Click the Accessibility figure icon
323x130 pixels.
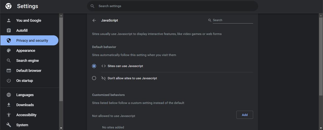tap(9, 115)
